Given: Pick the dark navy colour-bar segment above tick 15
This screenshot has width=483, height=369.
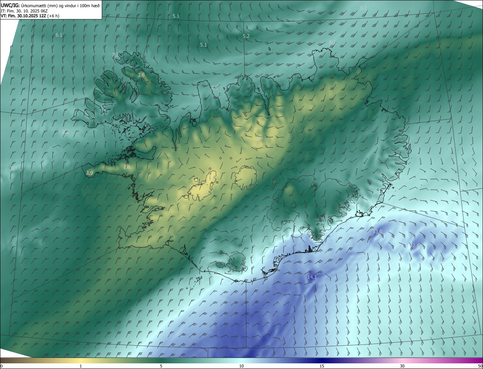Looking at the screenshot, I should click(x=322, y=360).
